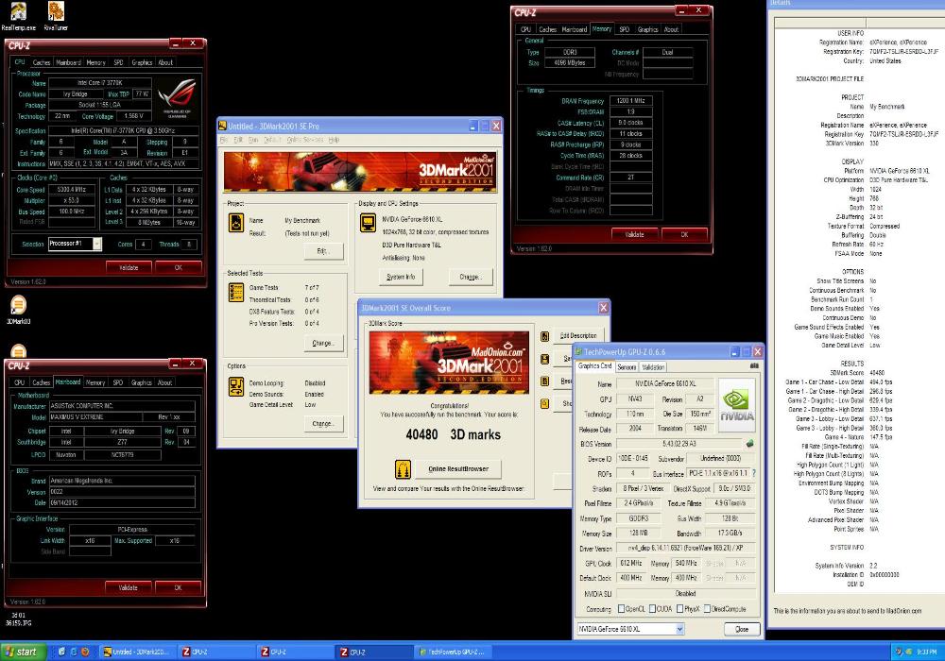Click the MAXIMUS V EXTREME model field

(x=95, y=416)
